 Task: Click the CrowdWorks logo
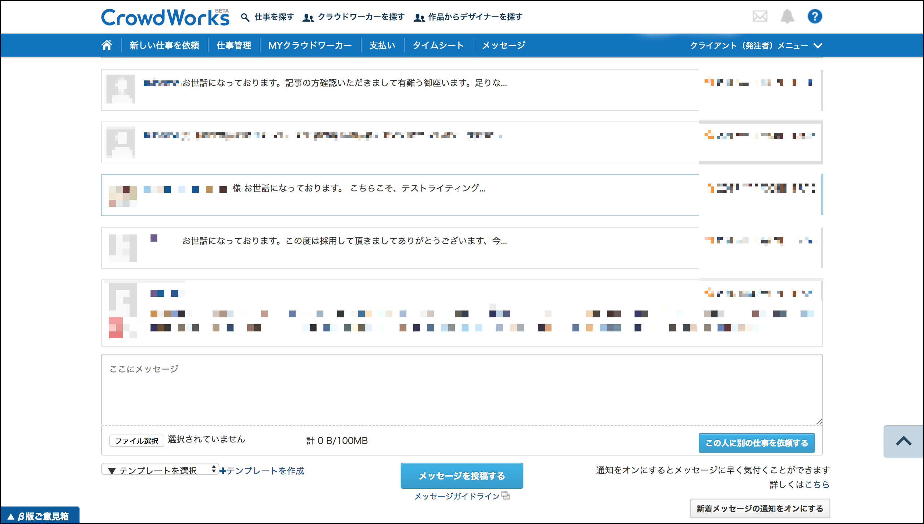click(165, 17)
